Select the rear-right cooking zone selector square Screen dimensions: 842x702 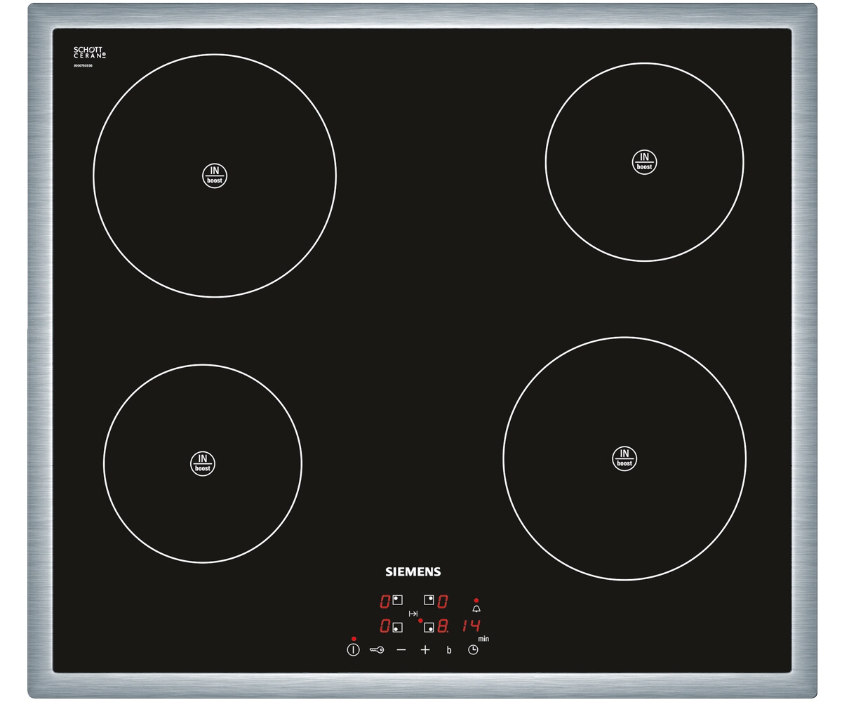[429, 600]
